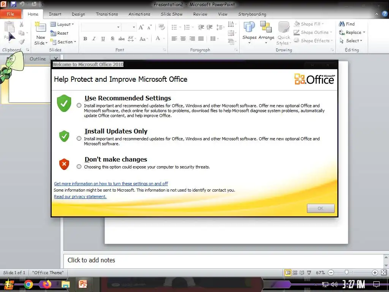
Task: Open the font size combo box
Action: (x=129, y=27)
